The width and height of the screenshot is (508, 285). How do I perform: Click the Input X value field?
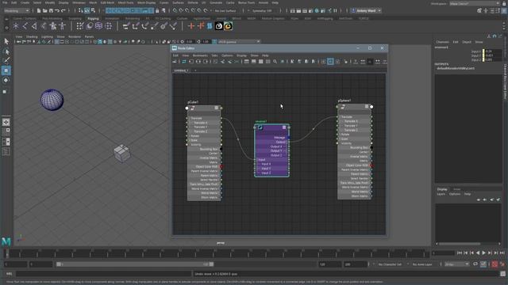[492, 51]
